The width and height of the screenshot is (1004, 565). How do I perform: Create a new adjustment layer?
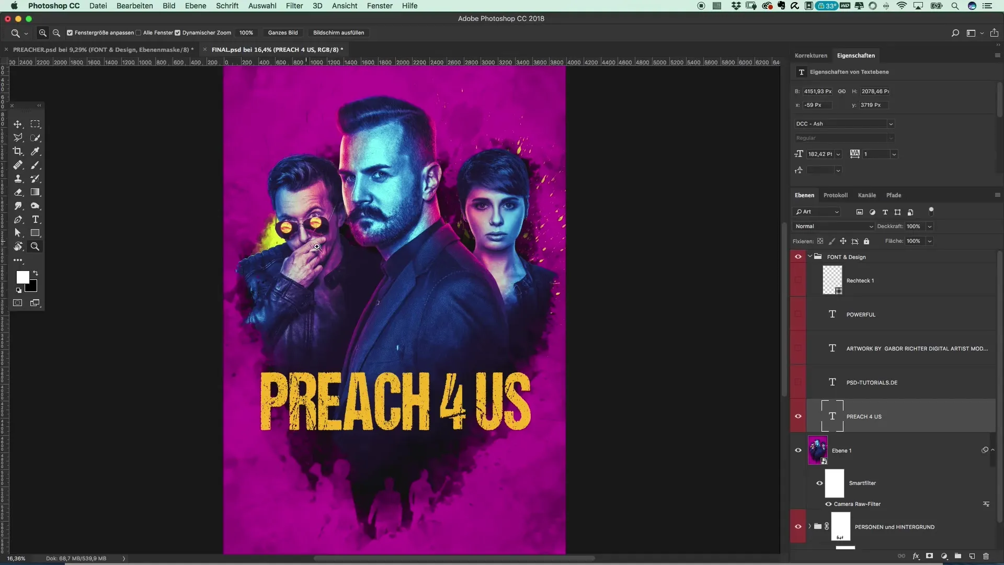pyautogui.click(x=944, y=556)
